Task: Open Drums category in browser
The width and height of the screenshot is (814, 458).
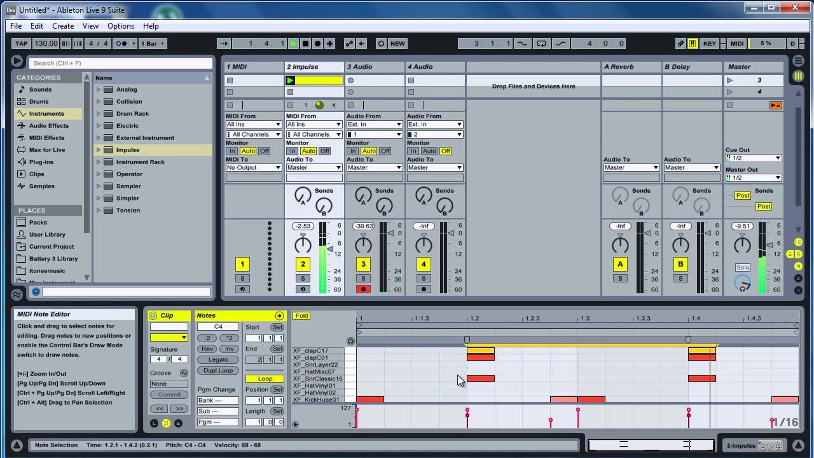Action: pyautogui.click(x=39, y=101)
